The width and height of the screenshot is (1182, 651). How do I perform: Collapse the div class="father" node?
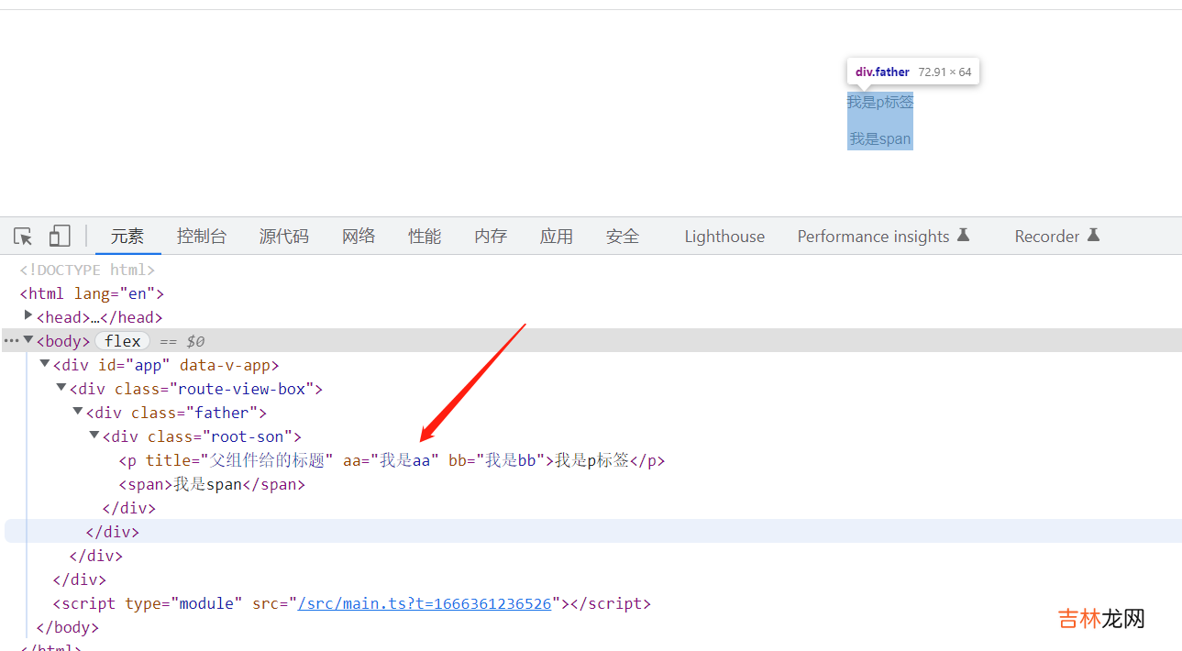click(x=78, y=412)
